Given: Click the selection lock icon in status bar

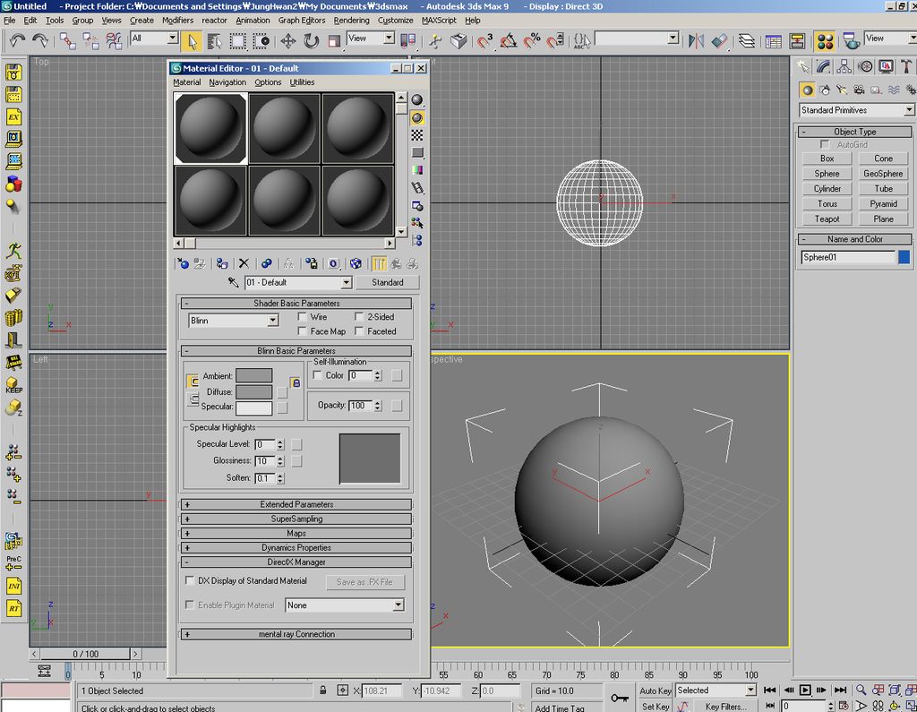Looking at the screenshot, I should (x=322, y=691).
